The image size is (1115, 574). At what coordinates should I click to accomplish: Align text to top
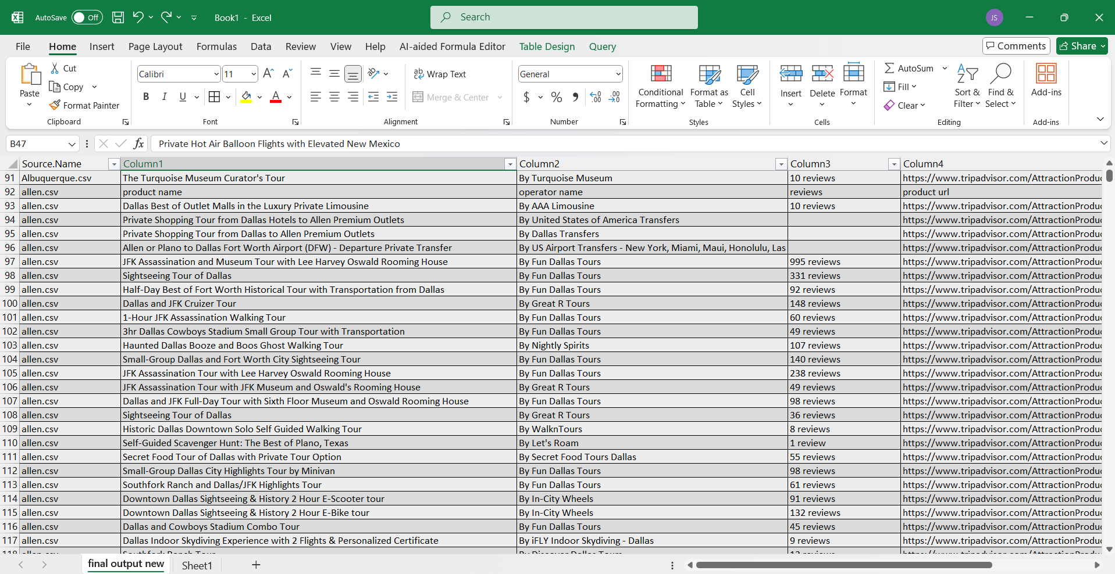click(x=316, y=73)
